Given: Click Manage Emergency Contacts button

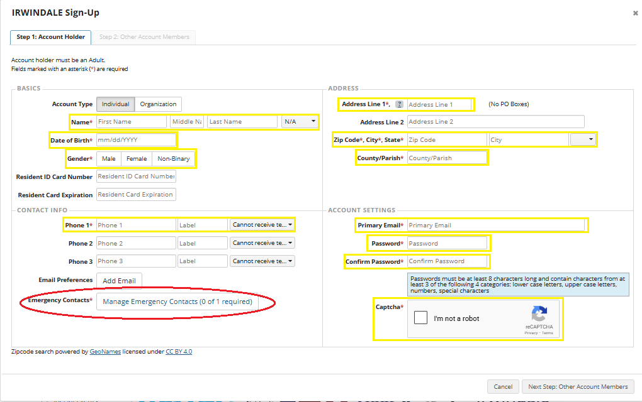Looking at the screenshot, I should pos(177,301).
